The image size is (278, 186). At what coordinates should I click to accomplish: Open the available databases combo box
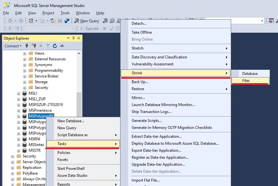pyautogui.click(x=49, y=29)
